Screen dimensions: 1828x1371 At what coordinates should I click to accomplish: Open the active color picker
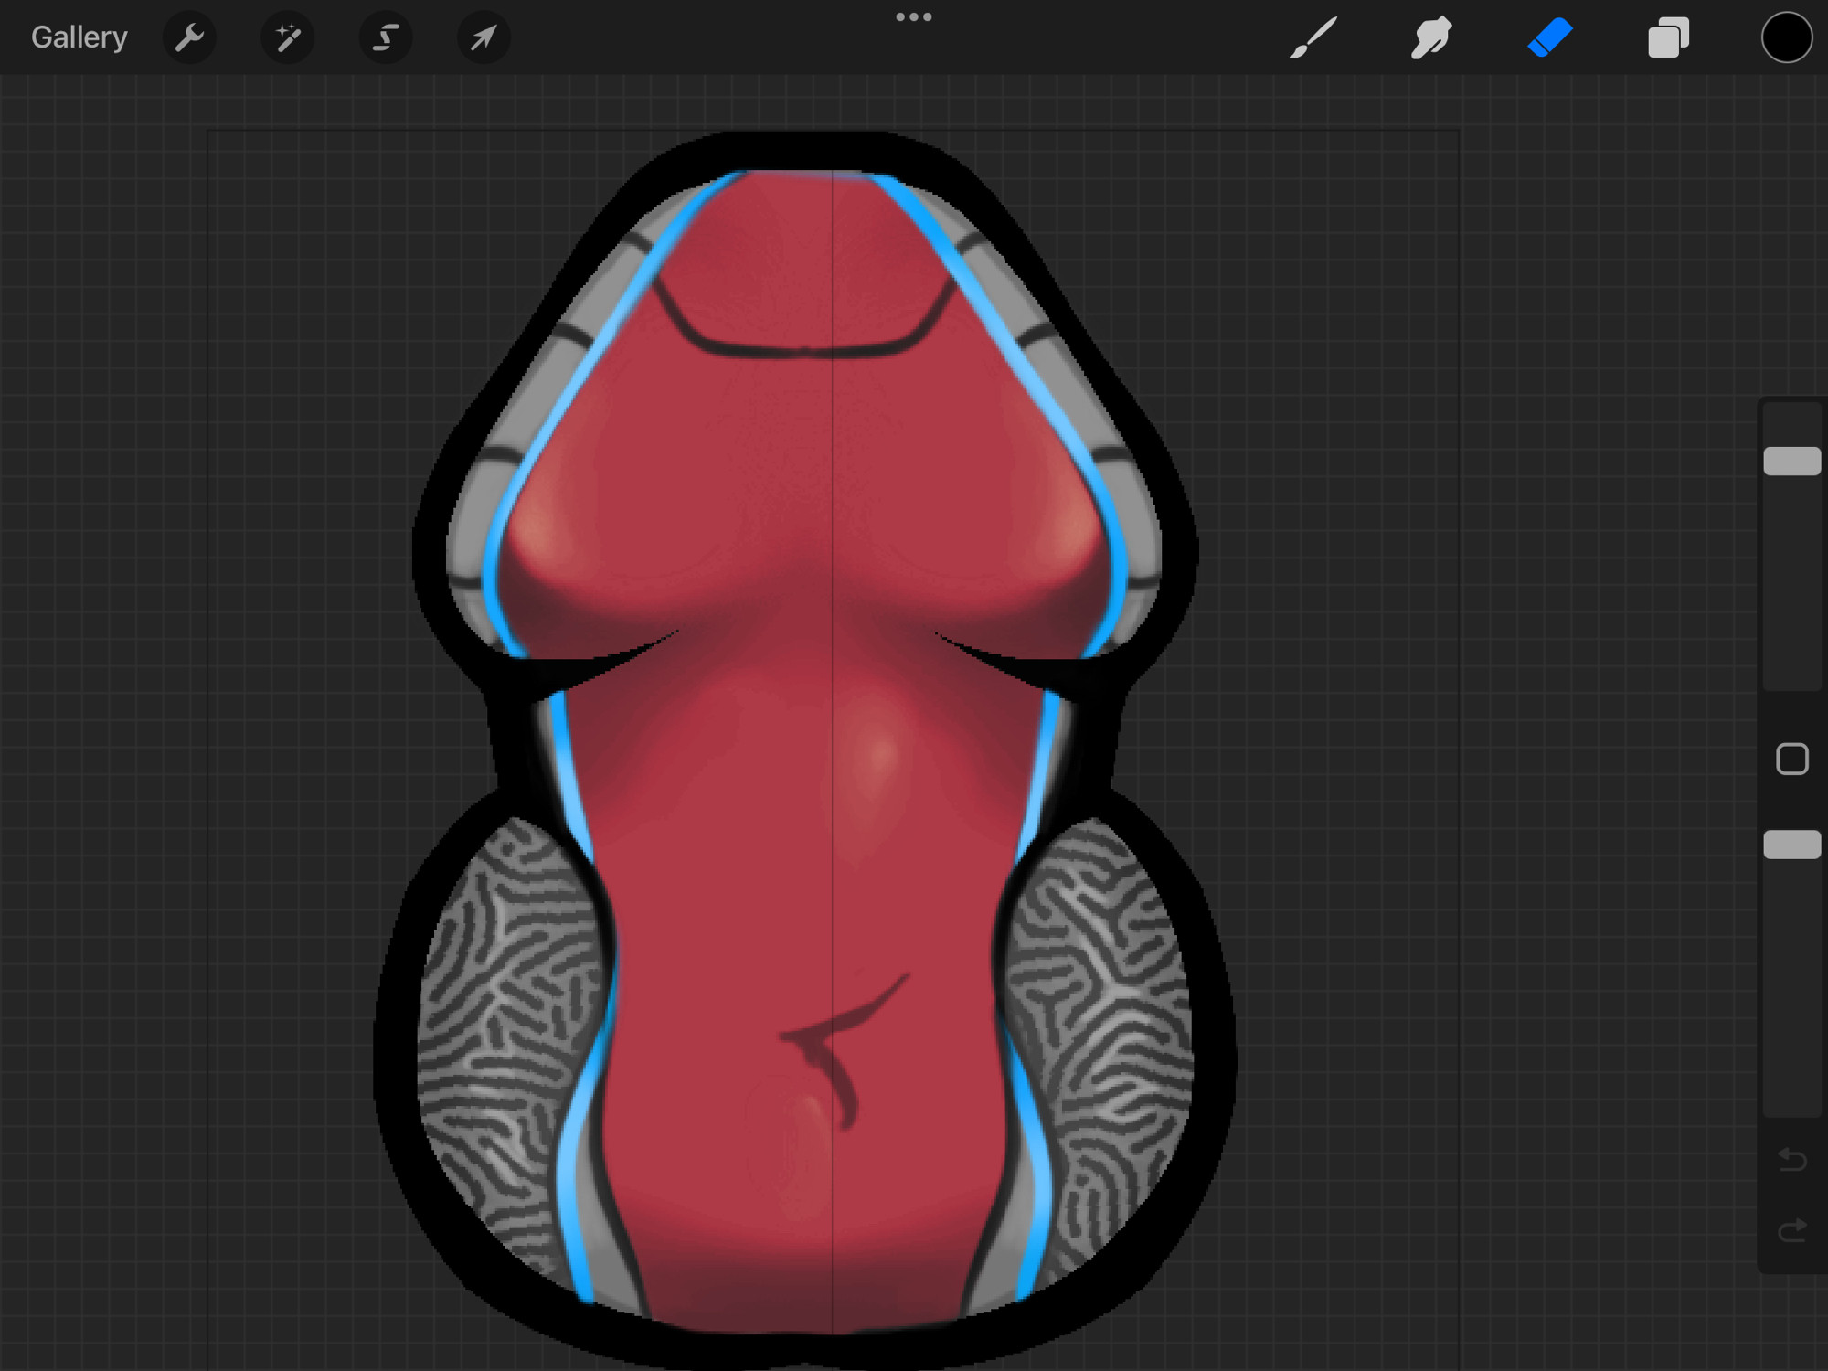[1787, 37]
